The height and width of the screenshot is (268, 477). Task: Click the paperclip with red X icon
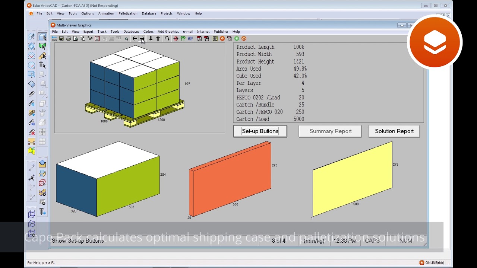click(x=31, y=132)
